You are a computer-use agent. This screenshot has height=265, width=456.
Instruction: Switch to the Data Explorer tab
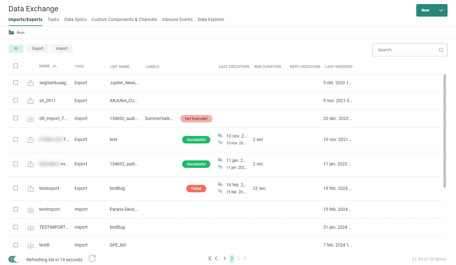(211, 19)
